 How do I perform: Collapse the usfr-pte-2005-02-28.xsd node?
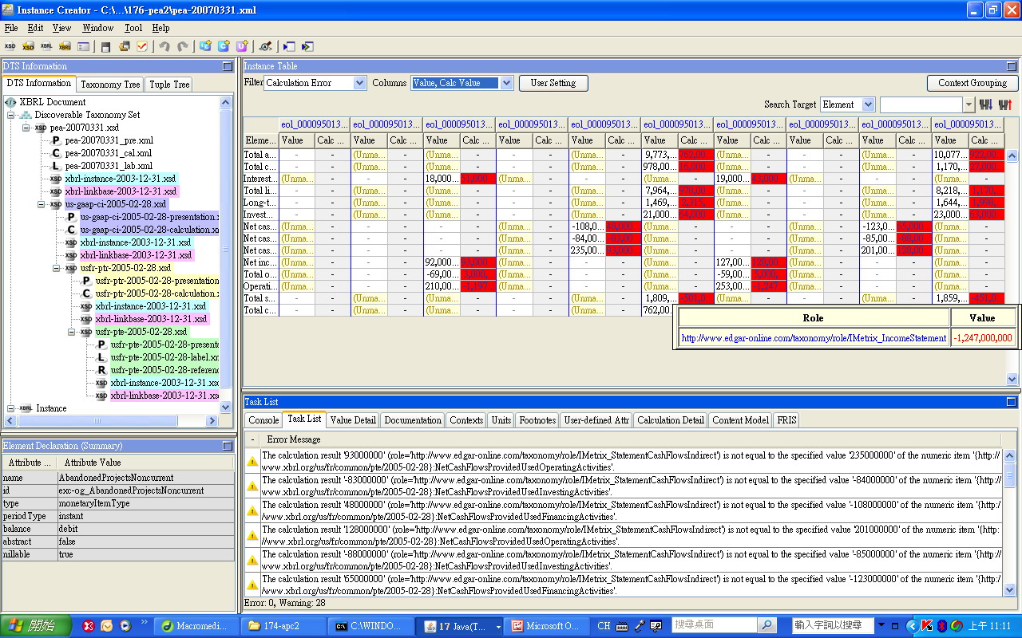pyautogui.click(x=72, y=332)
